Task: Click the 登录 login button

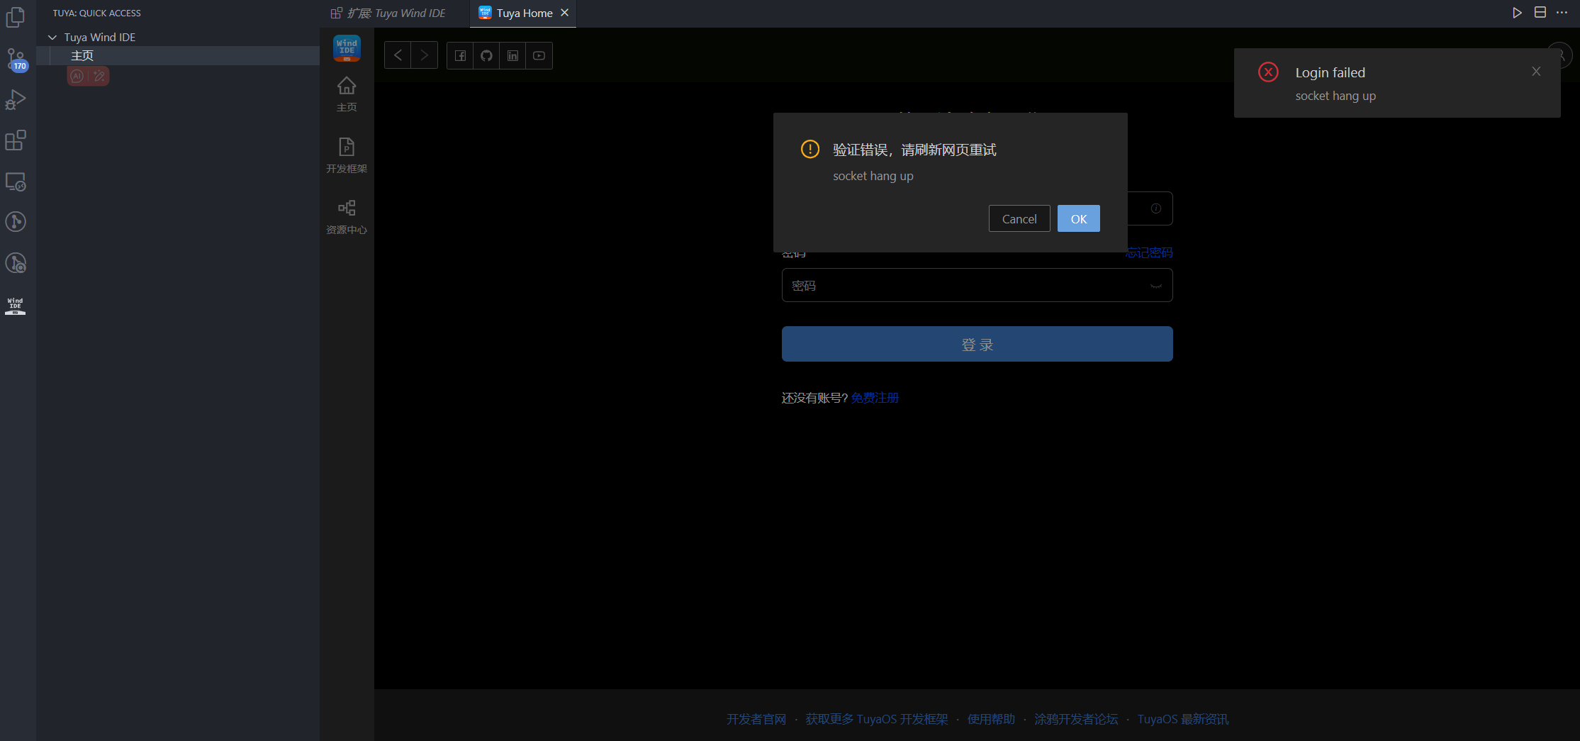Action: click(x=977, y=344)
